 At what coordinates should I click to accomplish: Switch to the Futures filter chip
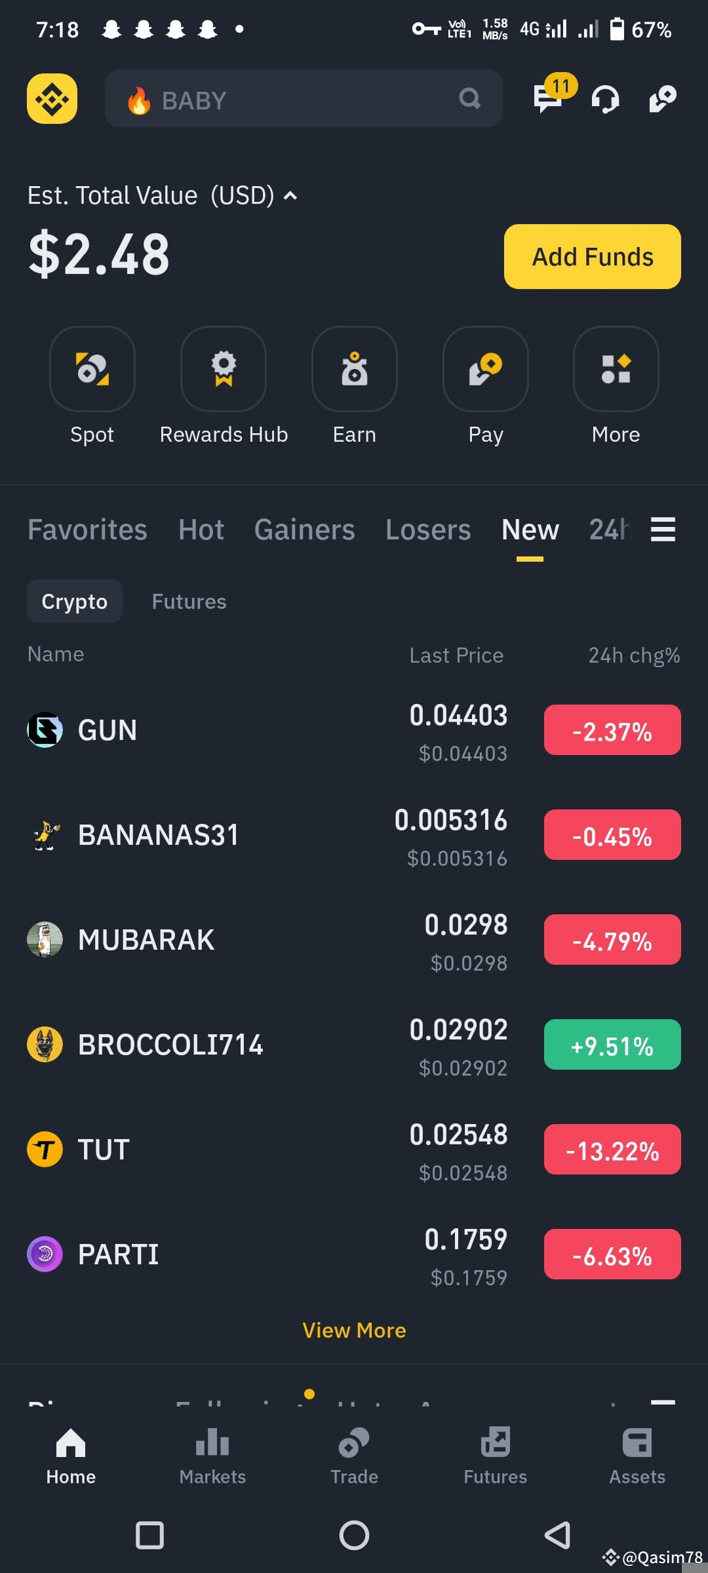189,601
